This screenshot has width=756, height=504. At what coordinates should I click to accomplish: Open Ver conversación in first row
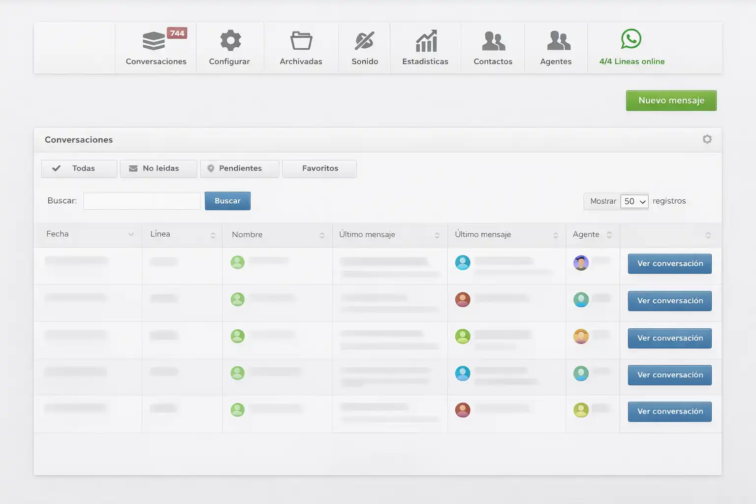(x=670, y=264)
